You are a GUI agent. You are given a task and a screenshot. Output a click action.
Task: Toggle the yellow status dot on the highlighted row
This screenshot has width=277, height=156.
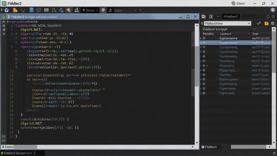204,43
